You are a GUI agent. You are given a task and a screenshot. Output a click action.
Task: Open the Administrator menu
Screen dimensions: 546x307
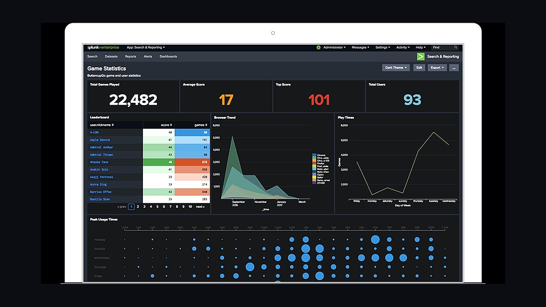(334, 47)
